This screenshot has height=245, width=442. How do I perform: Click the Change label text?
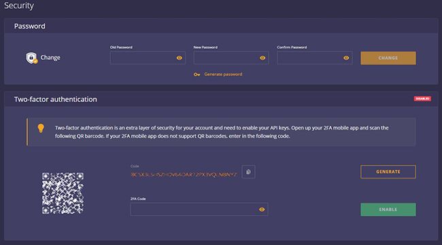(50, 58)
